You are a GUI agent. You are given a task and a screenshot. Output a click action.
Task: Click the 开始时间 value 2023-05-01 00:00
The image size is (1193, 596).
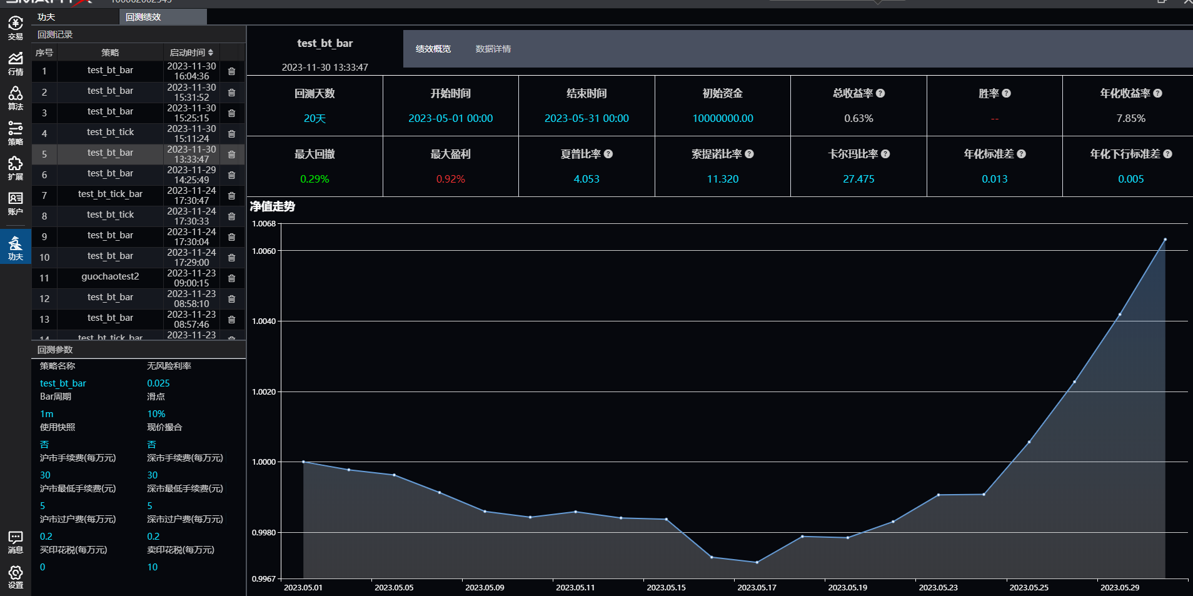[451, 118]
